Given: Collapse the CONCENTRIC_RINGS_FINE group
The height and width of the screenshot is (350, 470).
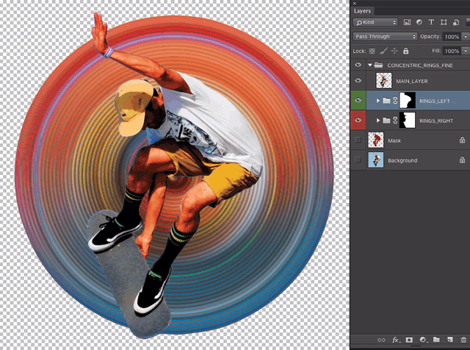Looking at the screenshot, I should 370,65.
